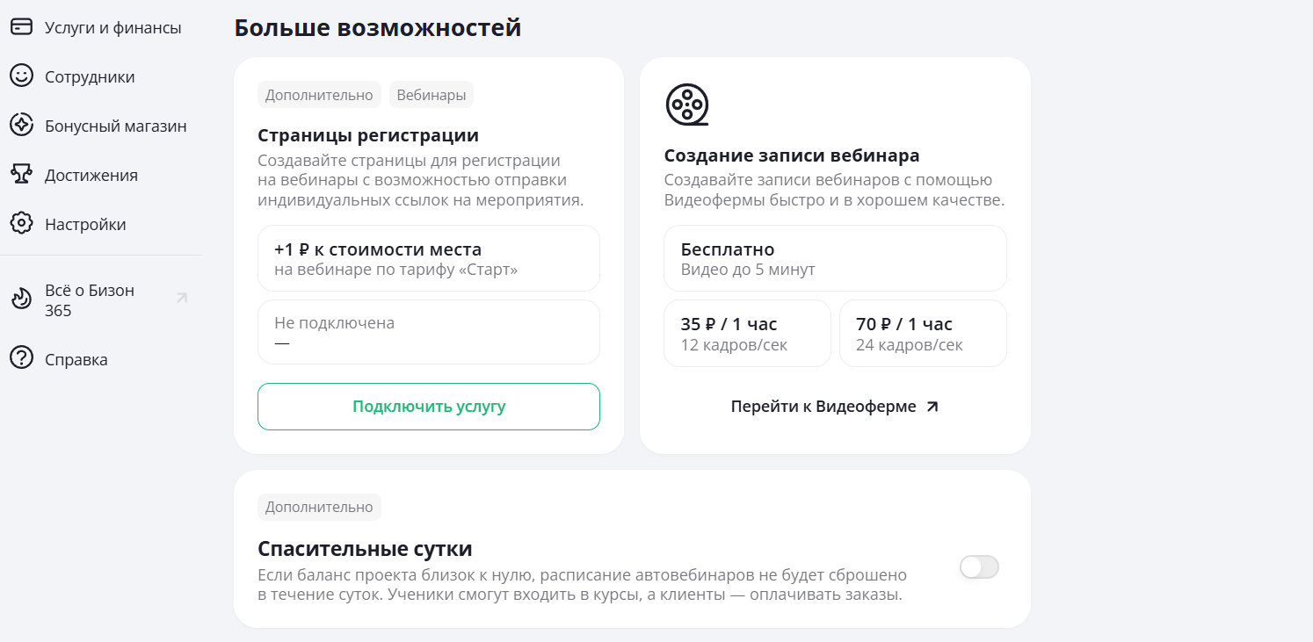Click the external arrow next to Всё о Бизон 365
This screenshot has height=642, width=1313.
point(182,298)
